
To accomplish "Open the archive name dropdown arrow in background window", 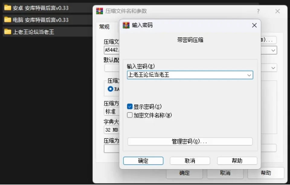I will pyautogui.click(x=273, y=50).
